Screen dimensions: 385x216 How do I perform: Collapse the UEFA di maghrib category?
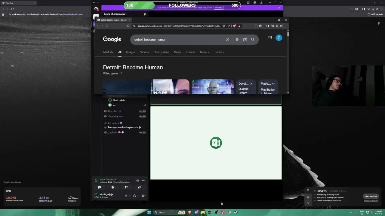114,123
